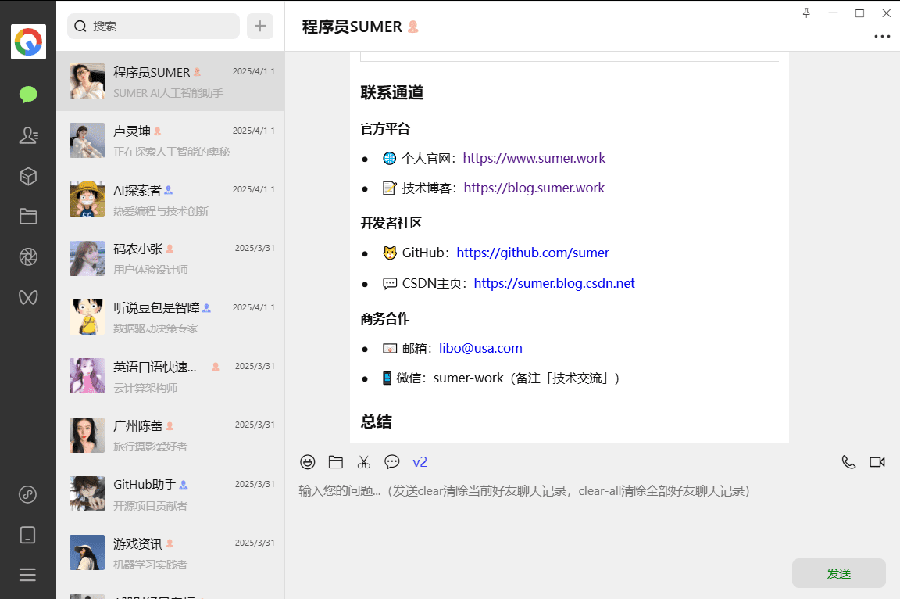The image size is (900, 599).
Task: Open link https://blog.sumer.work
Action: tap(534, 188)
